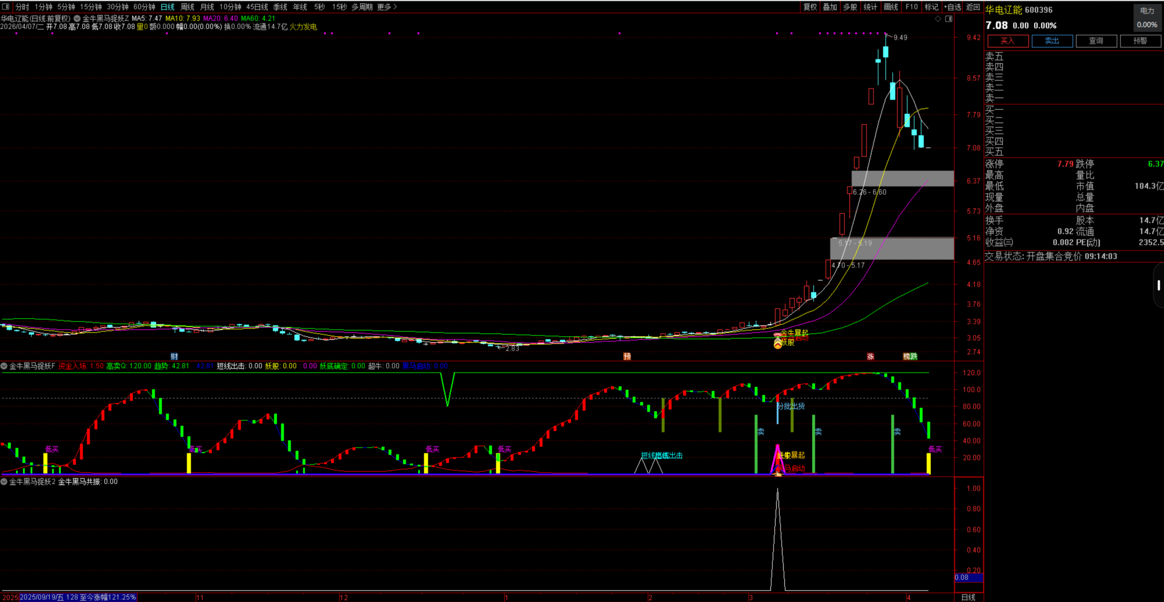The image size is (1164, 602).
Task: Toggle the 复权 adjustment option
Action: (x=810, y=7)
